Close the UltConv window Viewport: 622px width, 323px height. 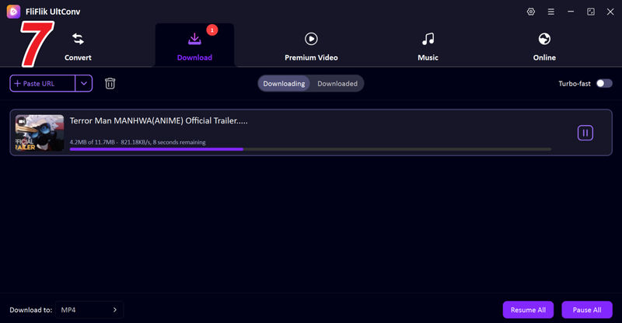610,12
